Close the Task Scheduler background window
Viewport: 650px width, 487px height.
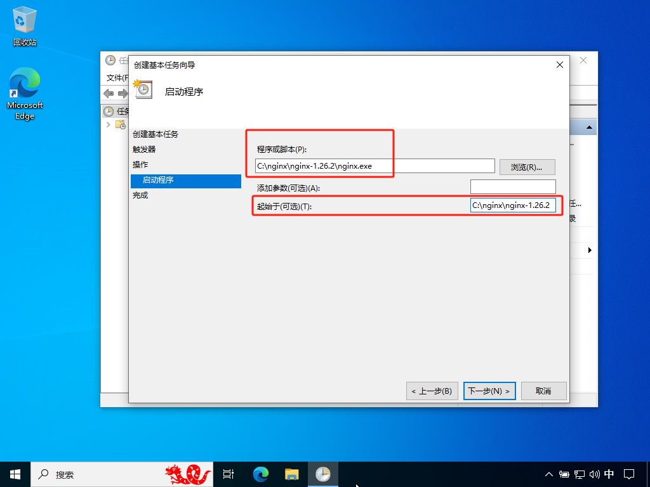583,60
